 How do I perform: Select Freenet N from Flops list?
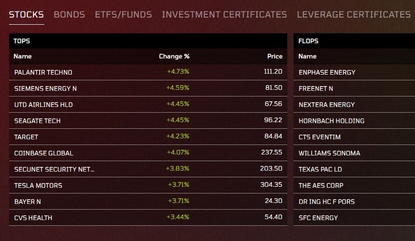(316, 88)
